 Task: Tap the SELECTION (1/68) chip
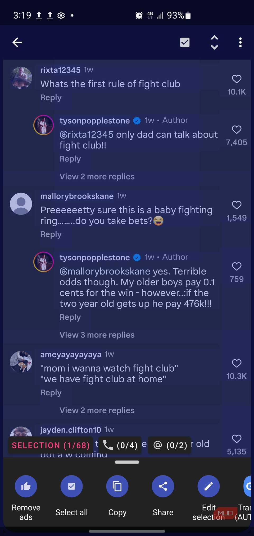tap(51, 445)
